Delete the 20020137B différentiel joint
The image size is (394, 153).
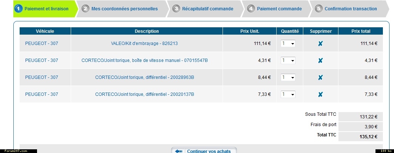[320, 94]
